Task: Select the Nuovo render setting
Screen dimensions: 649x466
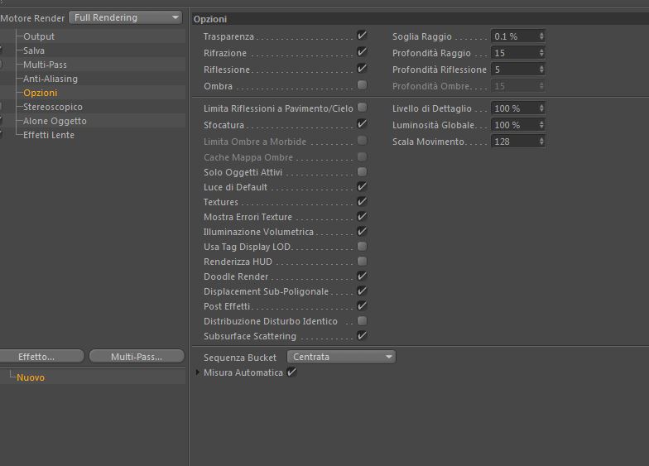Action: click(x=31, y=377)
